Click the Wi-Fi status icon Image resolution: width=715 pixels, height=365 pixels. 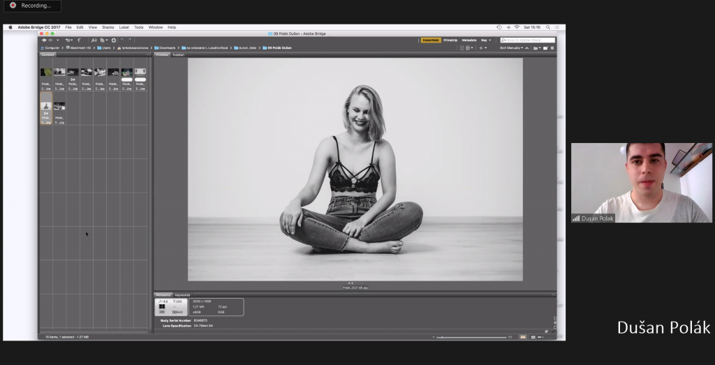(517, 27)
